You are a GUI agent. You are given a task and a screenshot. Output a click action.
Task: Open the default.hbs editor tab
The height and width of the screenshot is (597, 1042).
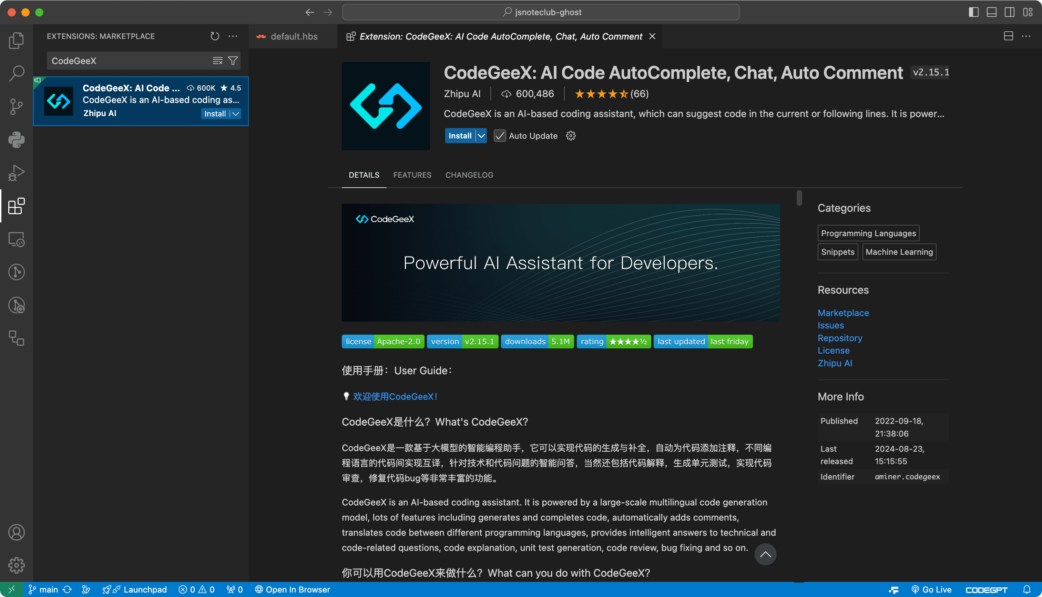coord(293,36)
